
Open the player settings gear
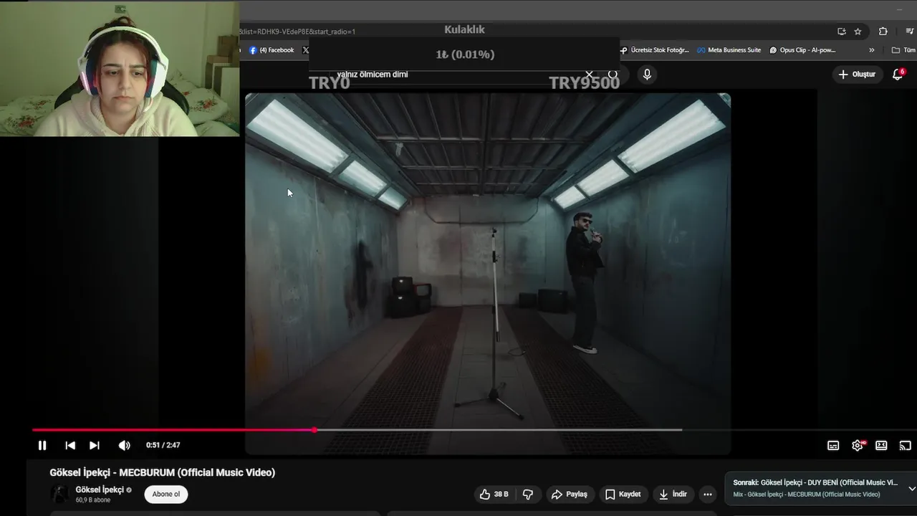click(858, 445)
